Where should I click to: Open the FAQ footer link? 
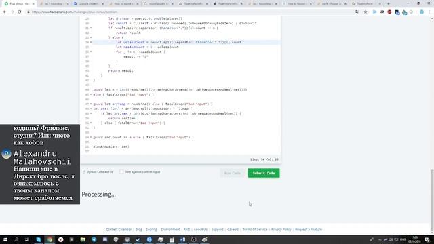pyautogui.click(x=187, y=229)
